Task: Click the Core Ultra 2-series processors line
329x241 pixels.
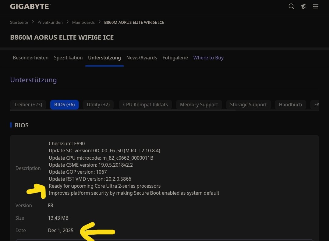Action: pos(104,186)
